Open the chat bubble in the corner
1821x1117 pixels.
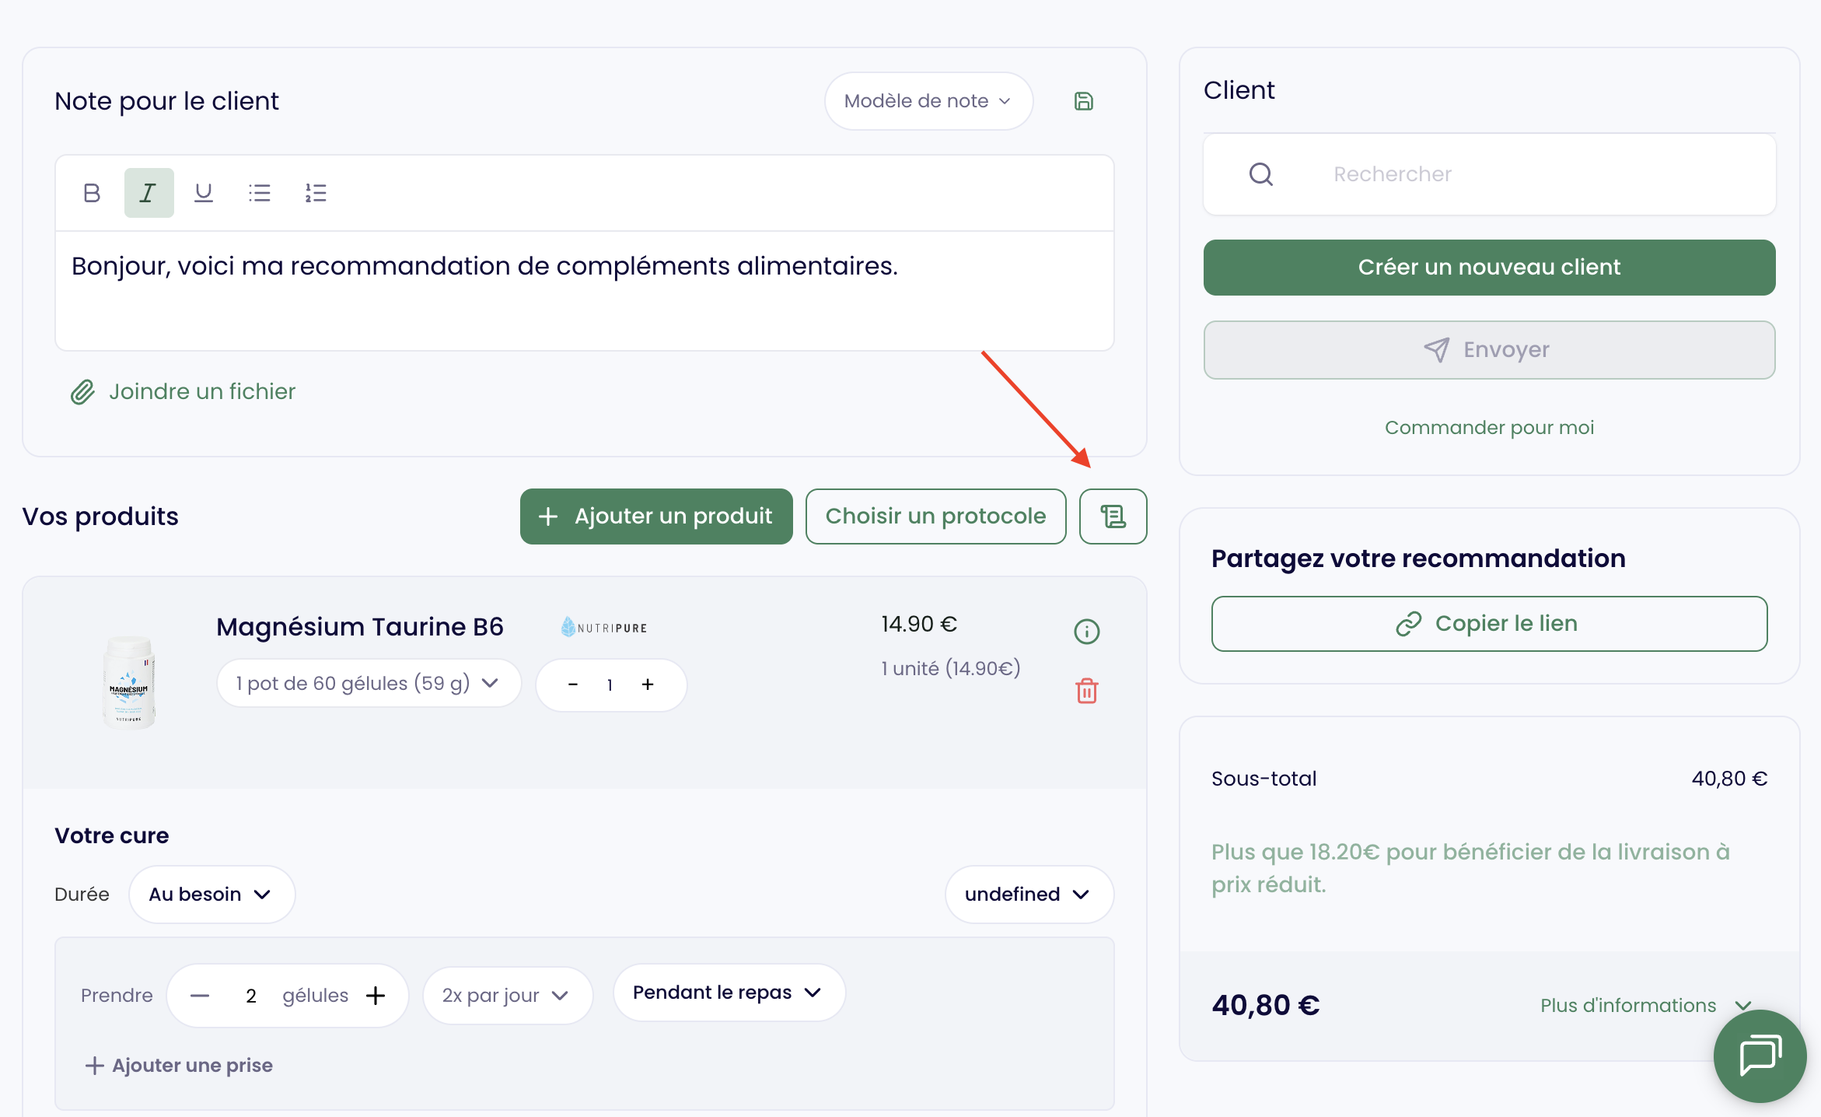[1760, 1056]
